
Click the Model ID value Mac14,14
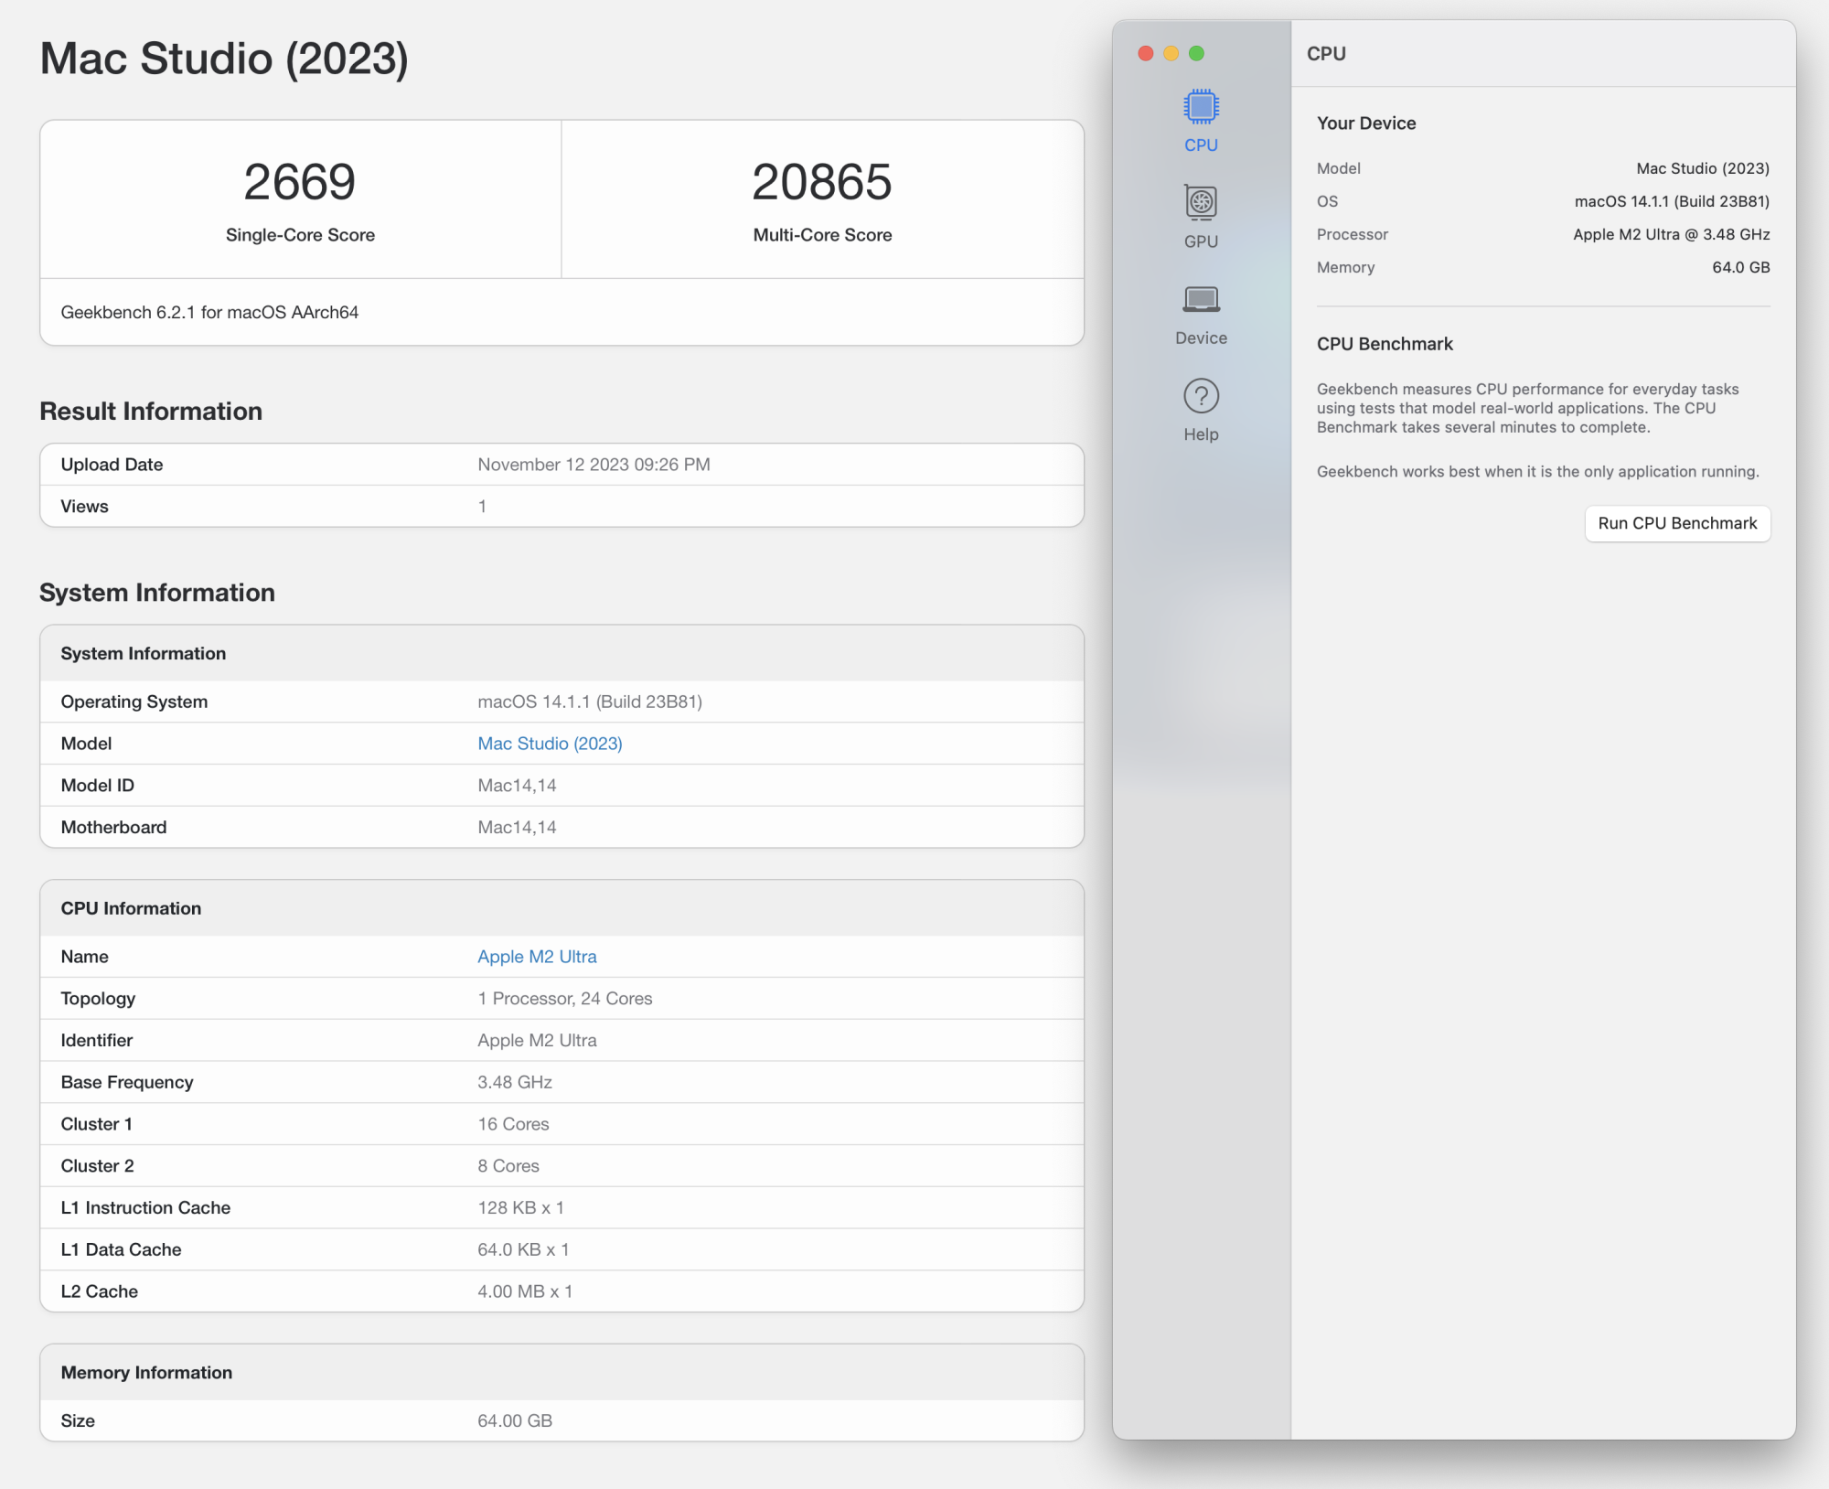[x=517, y=786]
